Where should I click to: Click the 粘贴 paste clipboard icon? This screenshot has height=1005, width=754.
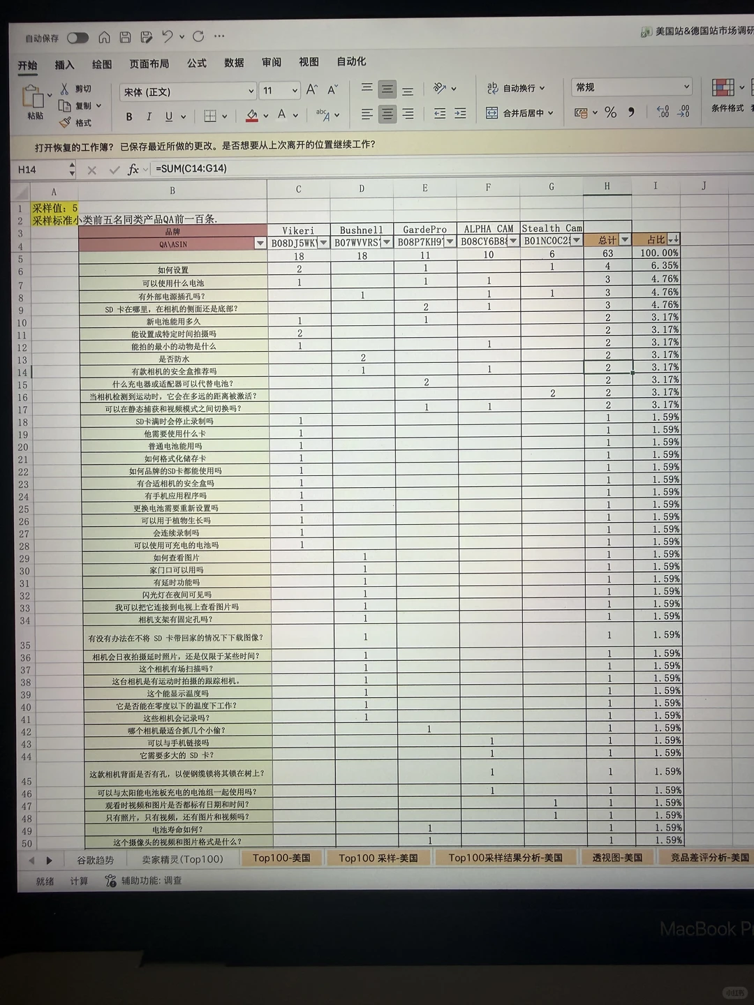(34, 98)
